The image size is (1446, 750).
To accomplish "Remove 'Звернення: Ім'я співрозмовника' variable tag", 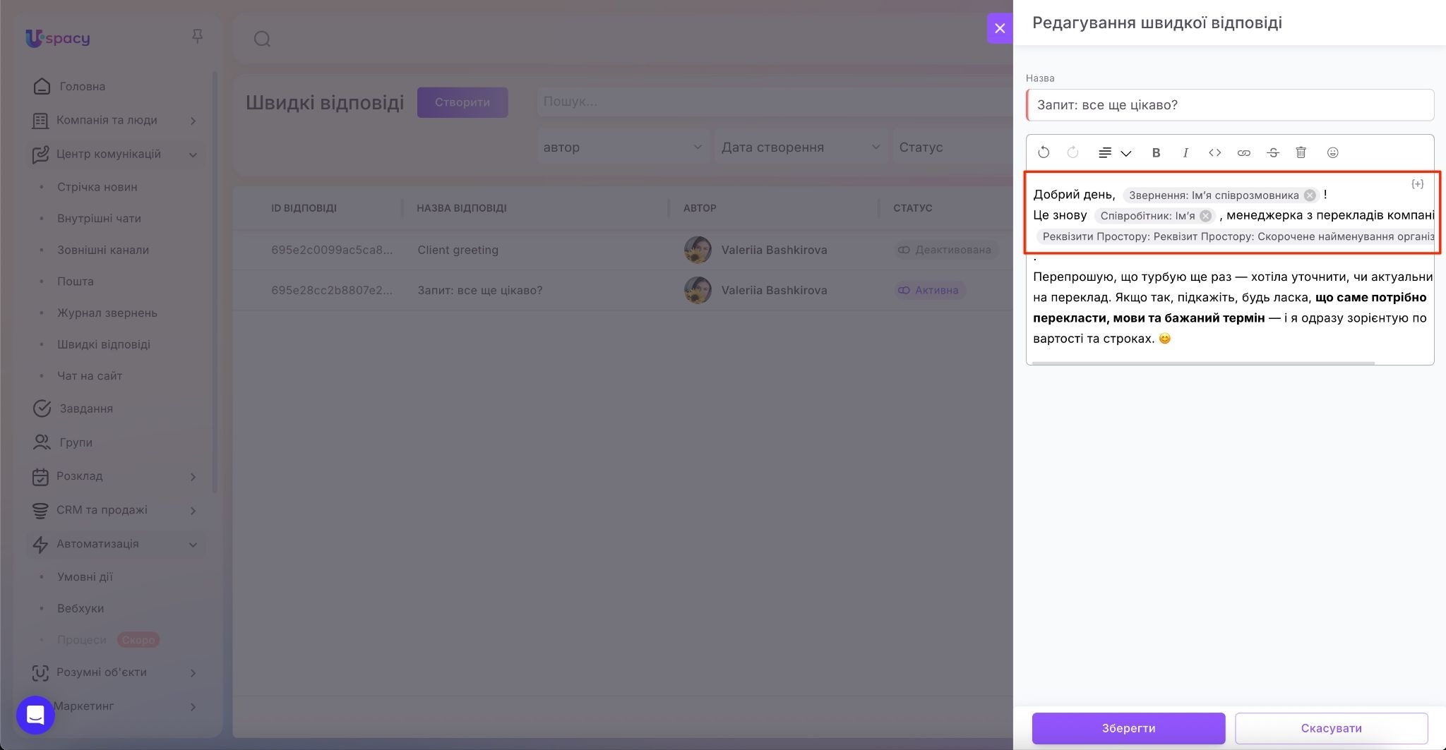I will coord(1310,195).
